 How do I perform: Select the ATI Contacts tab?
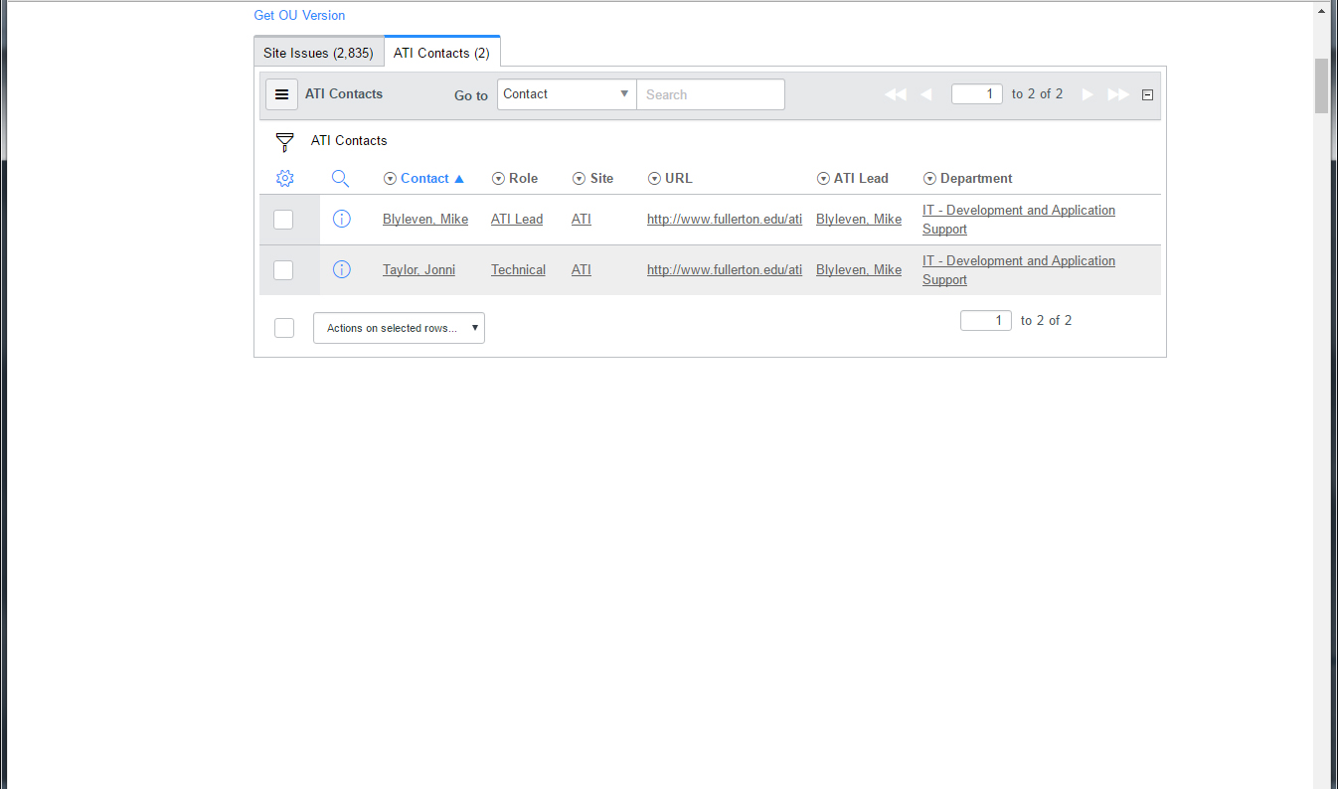pos(441,53)
